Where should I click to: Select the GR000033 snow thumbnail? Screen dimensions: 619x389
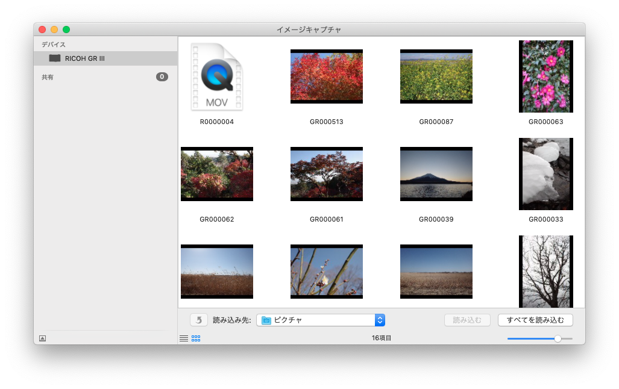[x=546, y=174]
